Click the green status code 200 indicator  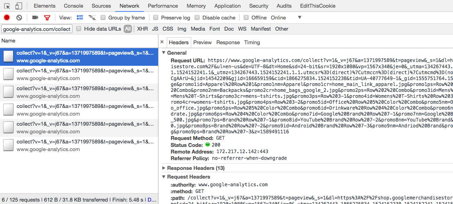208,144
